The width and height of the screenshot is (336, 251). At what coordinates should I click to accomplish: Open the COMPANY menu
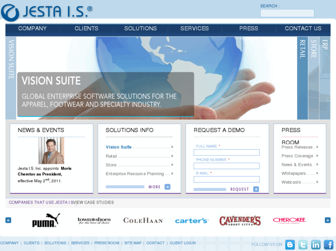pos(32,29)
